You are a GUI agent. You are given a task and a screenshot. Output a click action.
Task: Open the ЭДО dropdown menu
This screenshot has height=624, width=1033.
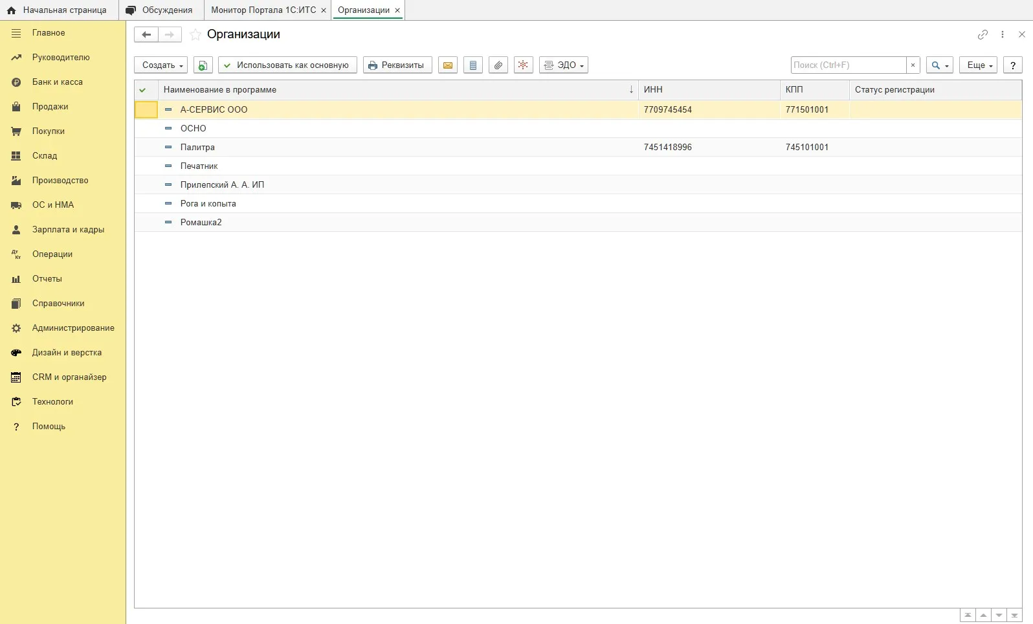point(564,65)
